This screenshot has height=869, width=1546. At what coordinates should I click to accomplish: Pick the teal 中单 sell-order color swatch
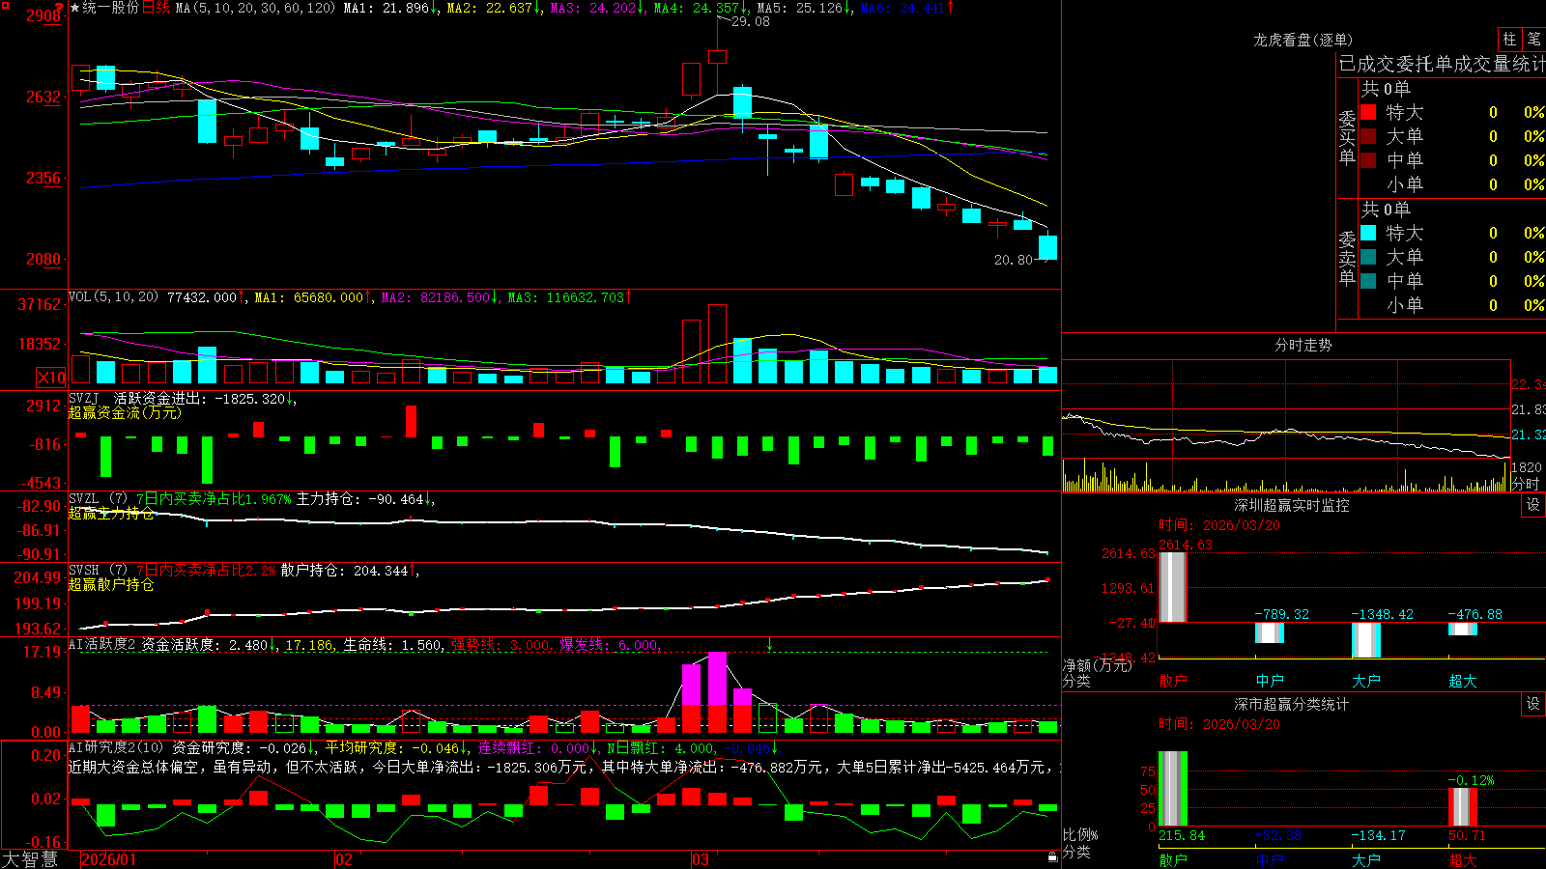(x=1368, y=281)
